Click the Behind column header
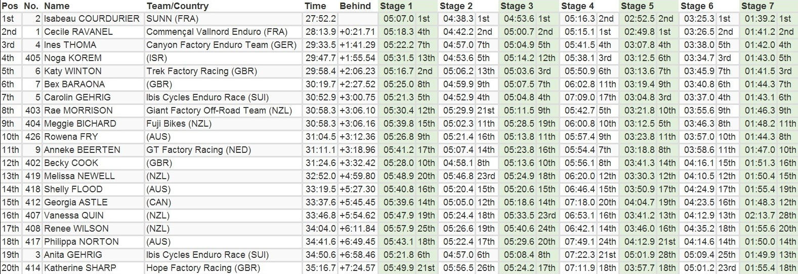 point(355,6)
